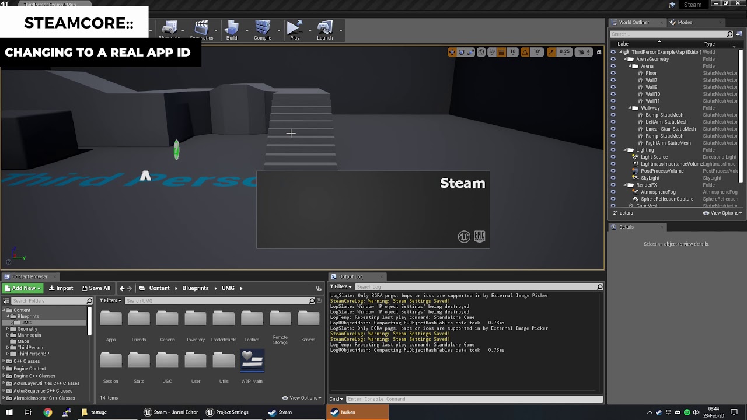The width and height of the screenshot is (747, 420).
Task: Click Save All button
Action: [96, 288]
